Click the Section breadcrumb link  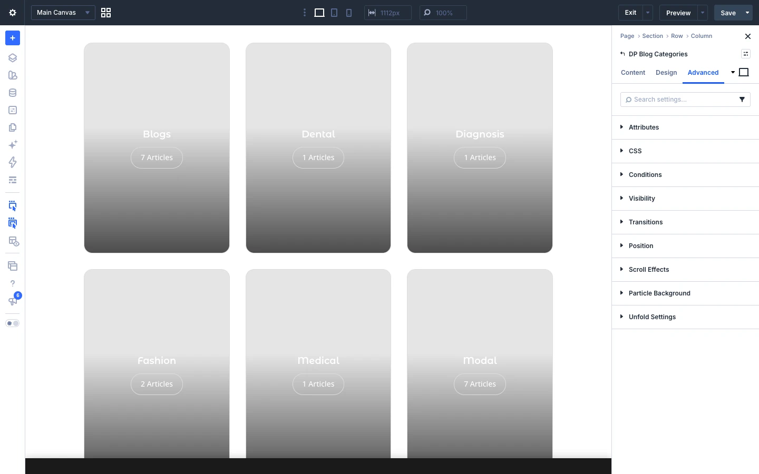(x=653, y=36)
